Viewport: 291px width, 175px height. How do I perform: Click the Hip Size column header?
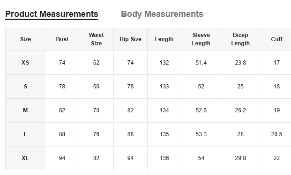tap(130, 39)
